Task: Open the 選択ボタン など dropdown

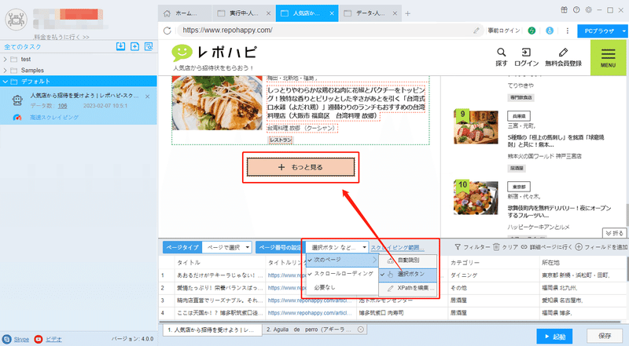Action: [x=337, y=247]
